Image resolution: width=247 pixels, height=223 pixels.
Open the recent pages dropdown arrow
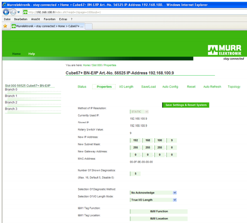tap(18, 12)
